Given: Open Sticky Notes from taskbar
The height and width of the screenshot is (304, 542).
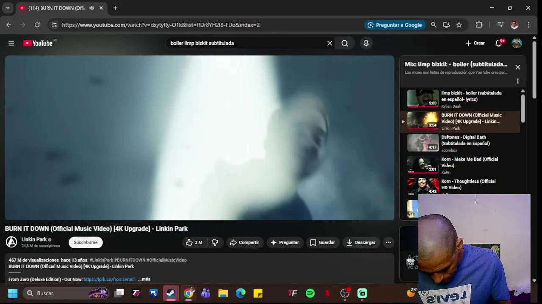Looking at the screenshot, I should [258, 293].
